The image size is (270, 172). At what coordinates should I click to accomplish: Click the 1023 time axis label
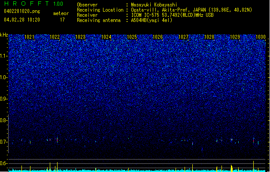click(x=80, y=37)
